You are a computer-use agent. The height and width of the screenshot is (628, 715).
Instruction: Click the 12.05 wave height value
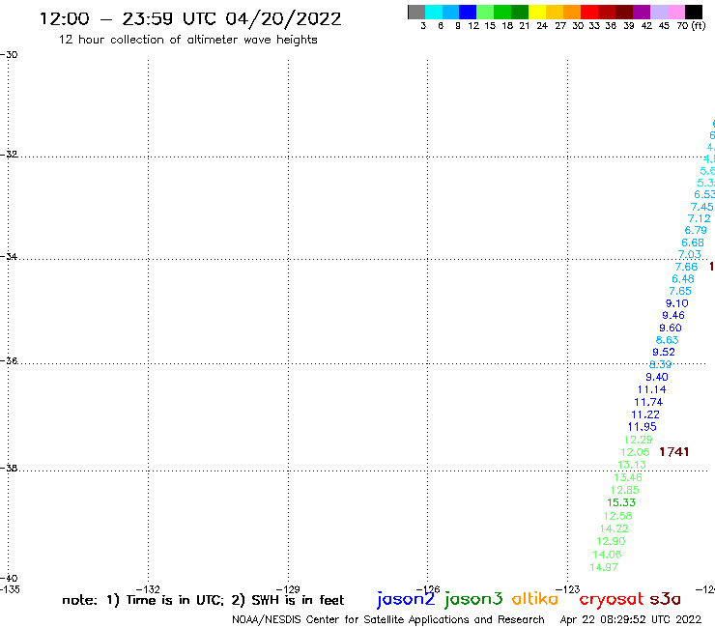(x=635, y=452)
